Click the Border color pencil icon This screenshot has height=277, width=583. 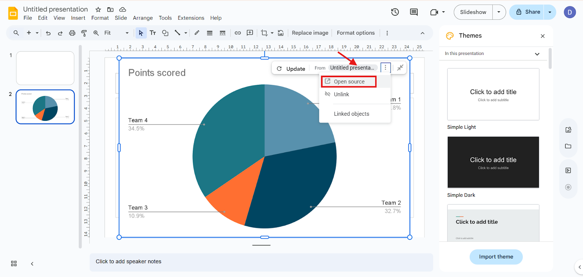coord(197,33)
